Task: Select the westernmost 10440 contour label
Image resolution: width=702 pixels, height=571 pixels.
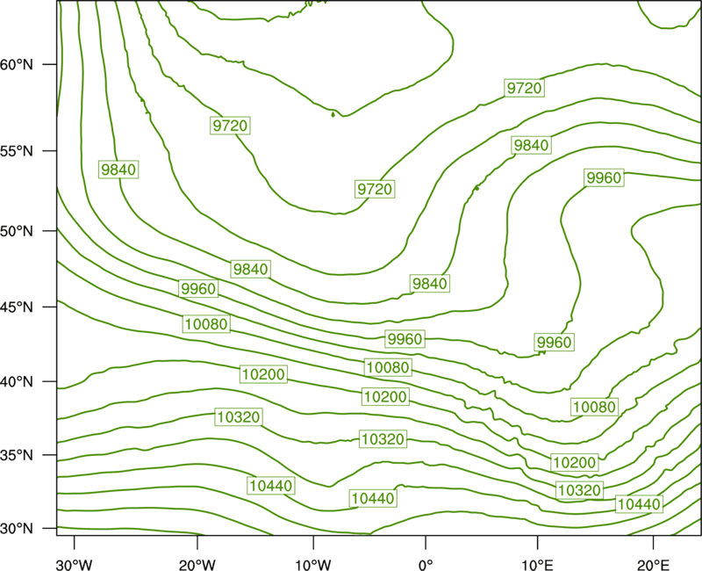Action: (271, 486)
